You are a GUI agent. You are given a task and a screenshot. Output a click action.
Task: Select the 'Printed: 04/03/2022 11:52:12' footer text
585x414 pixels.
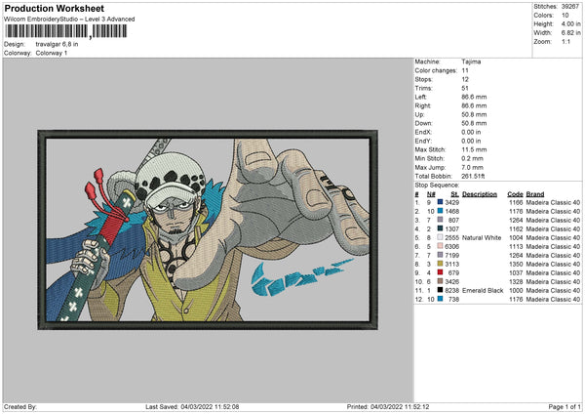pyautogui.click(x=388, y=407)
